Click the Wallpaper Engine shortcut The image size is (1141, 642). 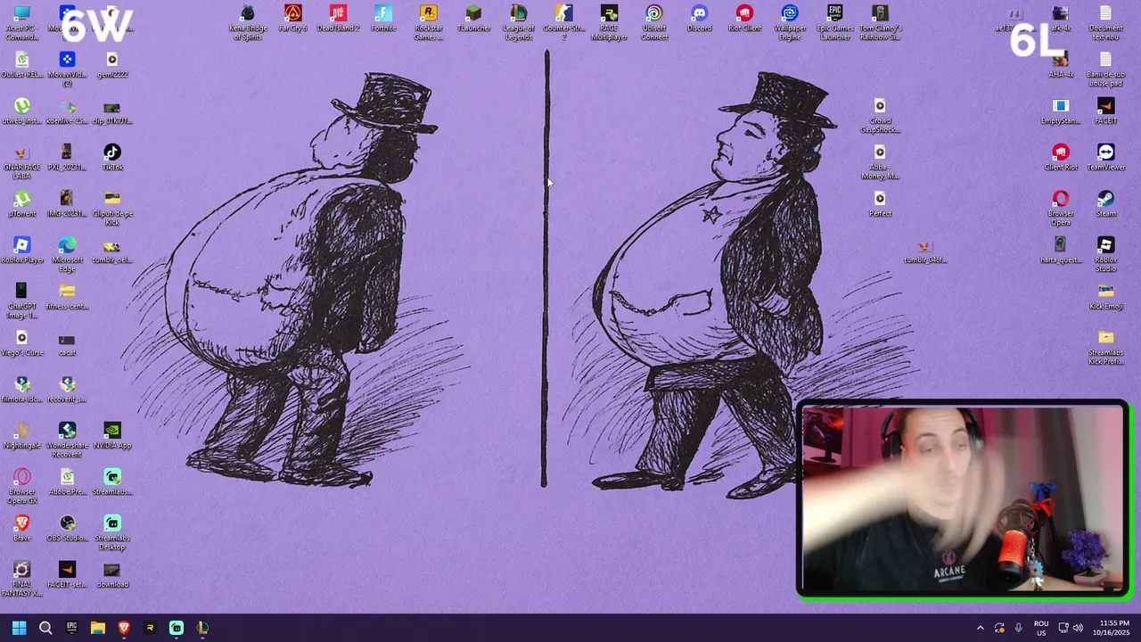pyautogui.click(x=790, y=22)
